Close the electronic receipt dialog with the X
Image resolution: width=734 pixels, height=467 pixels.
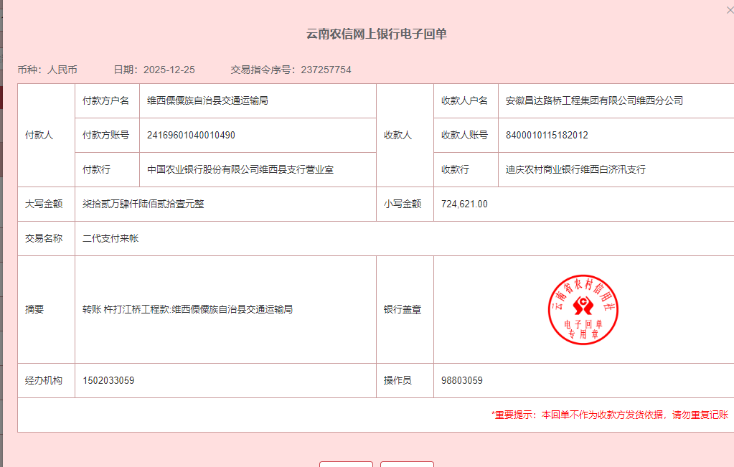730,10
